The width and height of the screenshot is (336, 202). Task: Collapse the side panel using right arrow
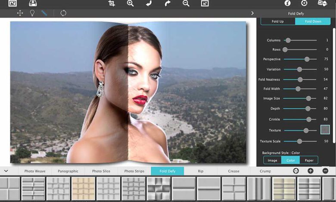252,13
